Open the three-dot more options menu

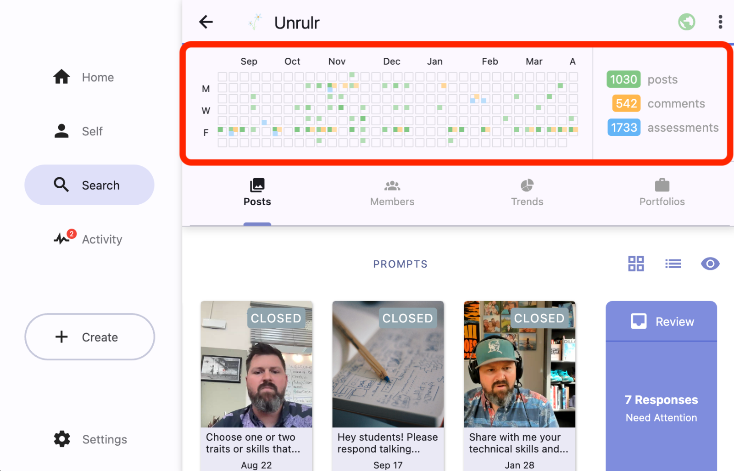click(720, 22)
